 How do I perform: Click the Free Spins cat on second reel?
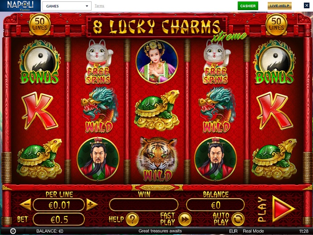coord(99,62)
